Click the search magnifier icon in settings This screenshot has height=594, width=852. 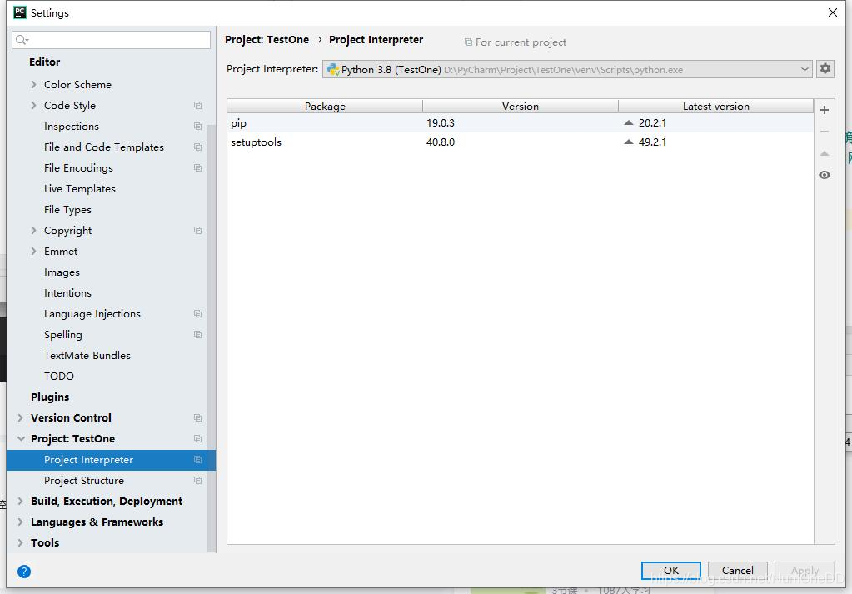click(x=22, y=40)
